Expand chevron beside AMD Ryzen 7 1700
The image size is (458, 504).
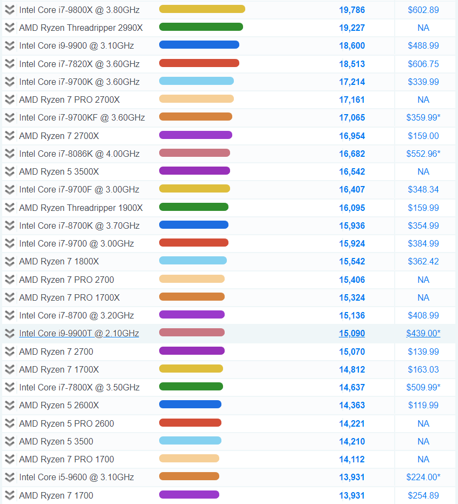point(10,495)
